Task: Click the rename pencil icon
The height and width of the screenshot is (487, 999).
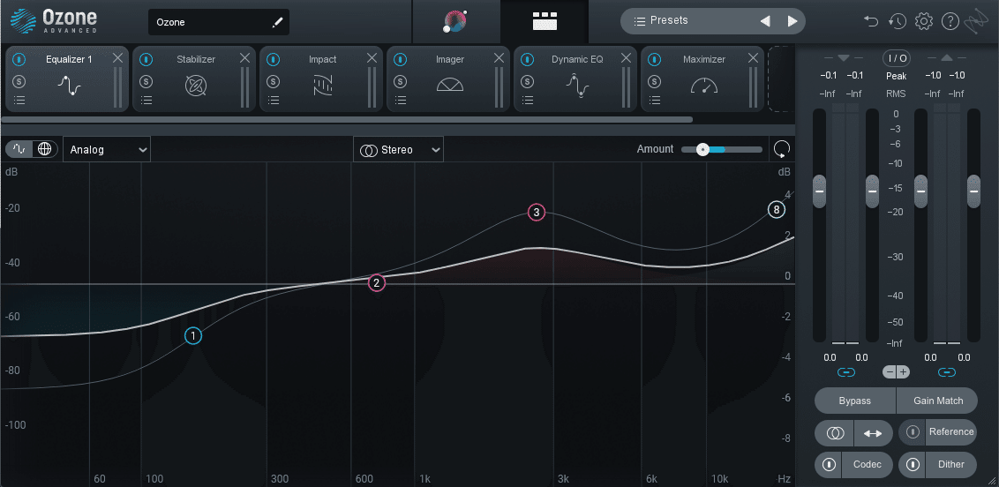Action: [277, 22]
